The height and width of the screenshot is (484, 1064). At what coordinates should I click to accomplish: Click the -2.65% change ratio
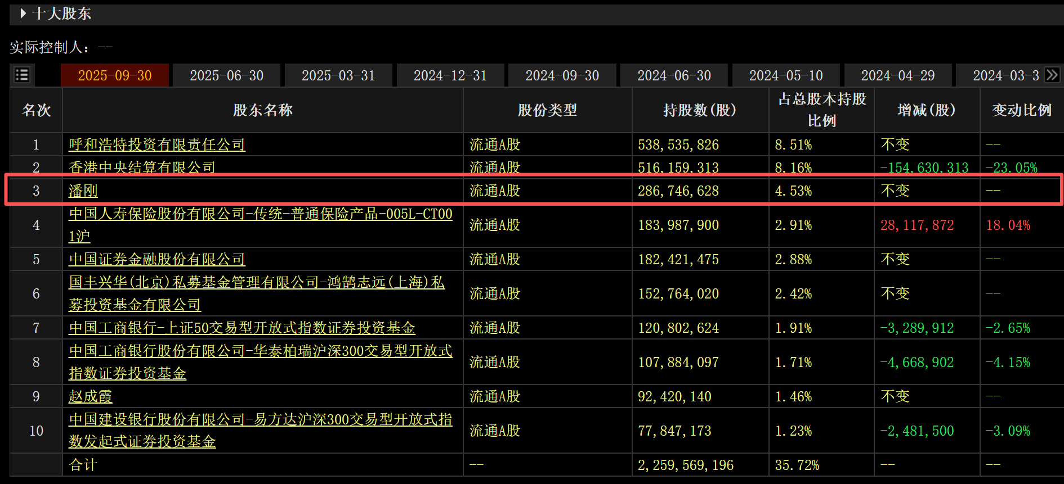click(x=1008, y=328)
